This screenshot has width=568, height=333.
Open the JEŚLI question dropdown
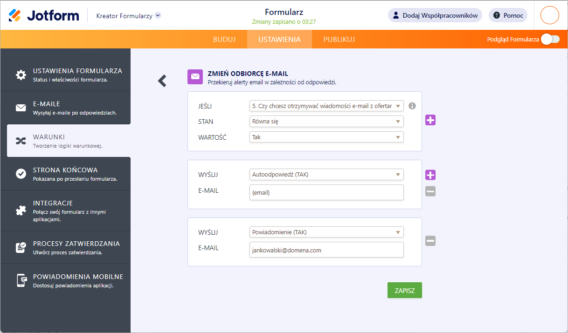(326, 106)
